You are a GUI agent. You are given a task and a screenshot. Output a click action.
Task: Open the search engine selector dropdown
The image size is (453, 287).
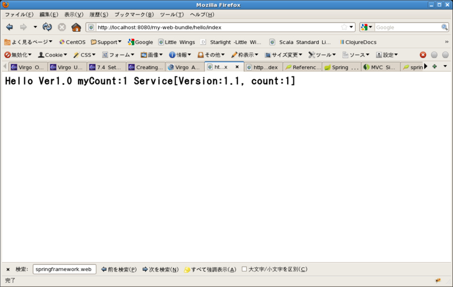tap(366, 27)
